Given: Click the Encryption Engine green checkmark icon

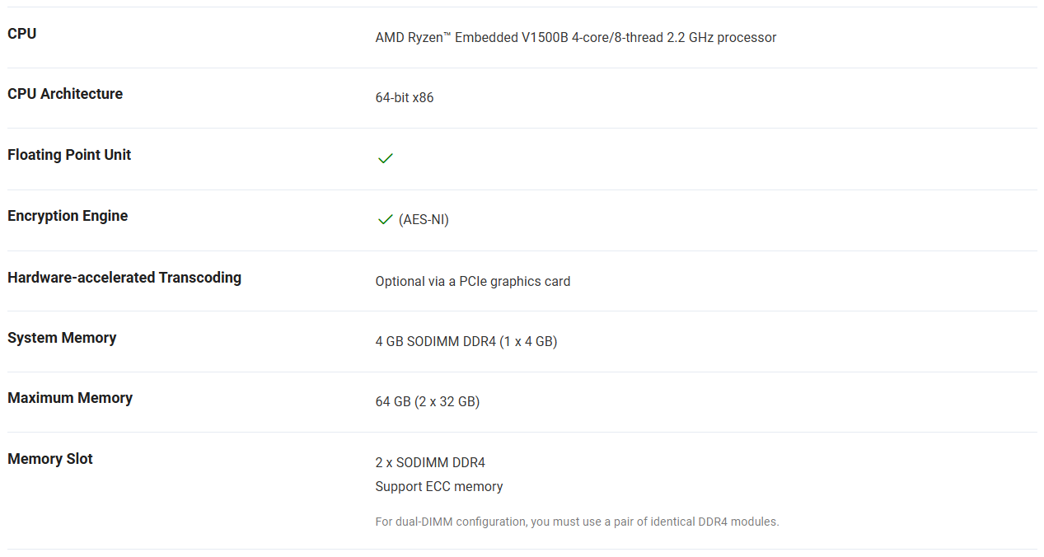Looking at the screenshot, I should click(385, 219).
